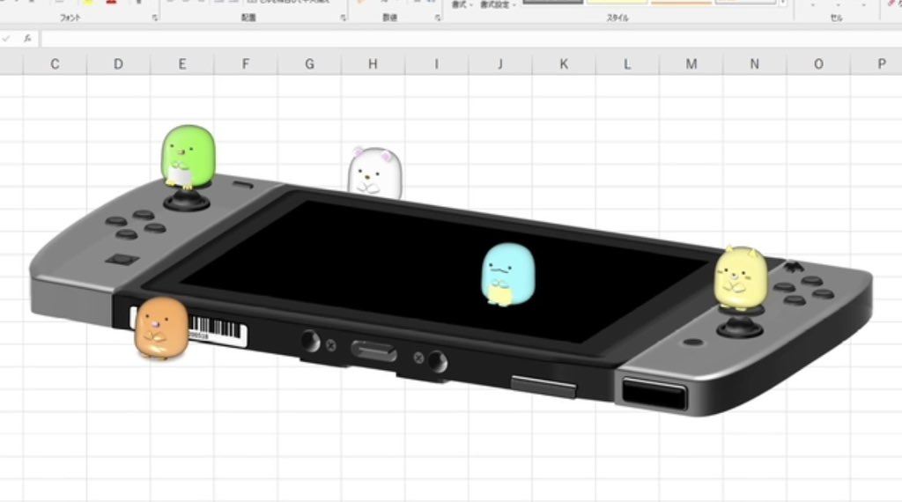This screenshot has height=502, width=902.
Task: Confirm entry with the formula bar checkmark
Action: click(6, 39)
